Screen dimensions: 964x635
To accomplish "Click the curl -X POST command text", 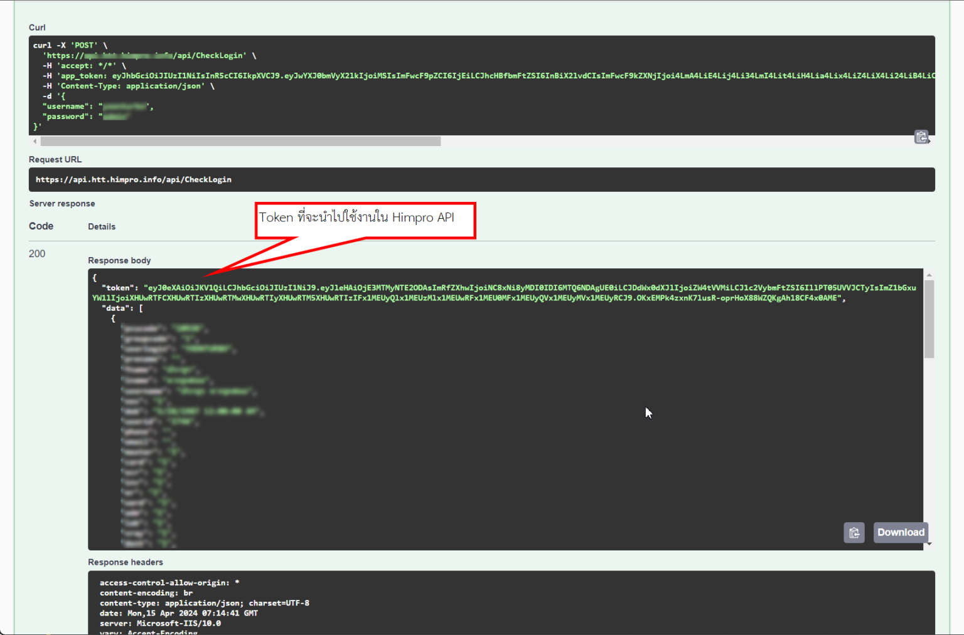I will pos(63,45).
